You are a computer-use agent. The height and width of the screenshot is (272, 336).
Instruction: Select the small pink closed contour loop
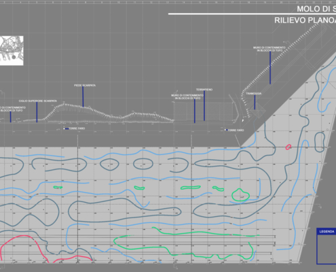tap(288, 147)
